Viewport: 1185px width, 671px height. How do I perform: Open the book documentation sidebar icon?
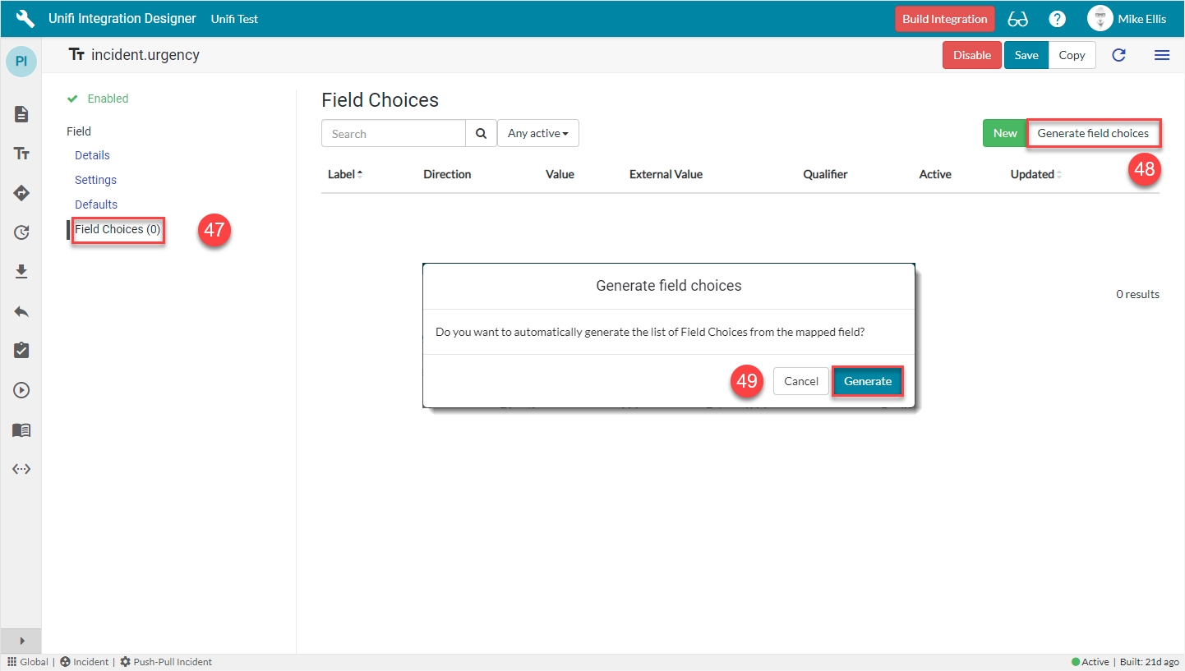(21, 430)
